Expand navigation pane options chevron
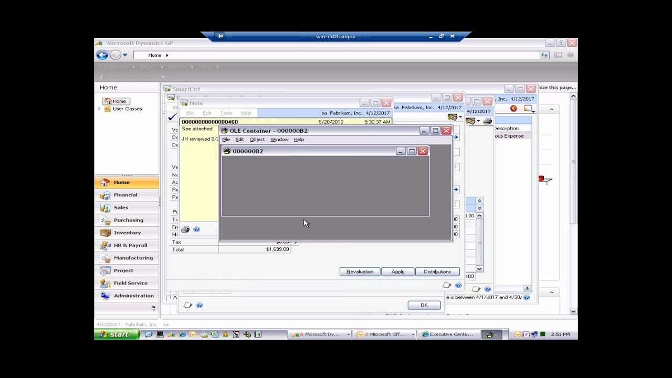The image size is (672, 378). [153, 308]
